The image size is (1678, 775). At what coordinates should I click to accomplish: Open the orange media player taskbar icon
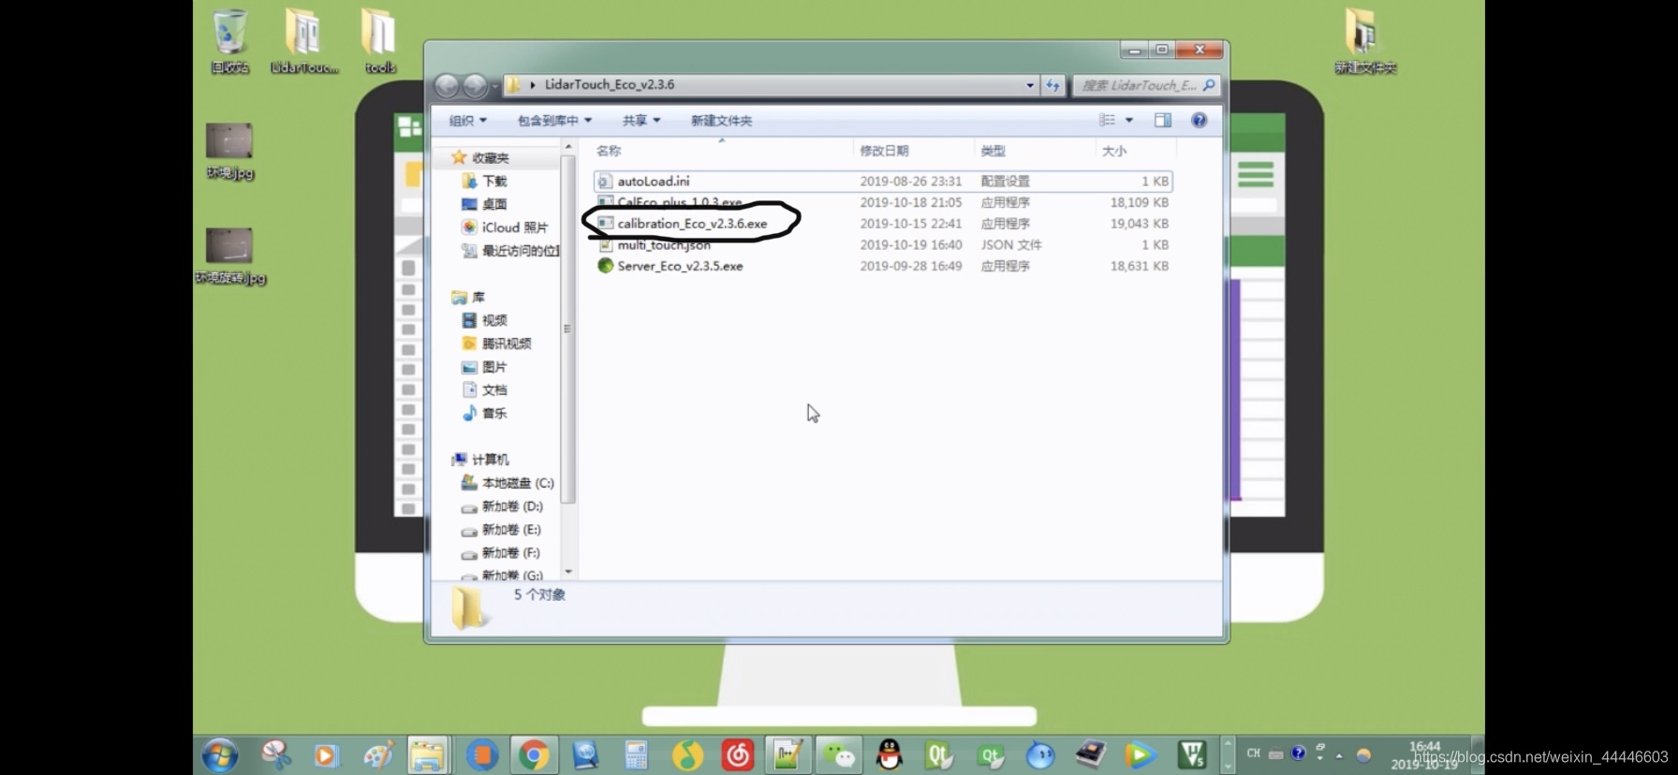point(325,754)
